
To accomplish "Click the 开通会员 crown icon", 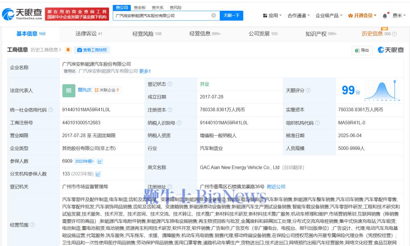I will click(351, 16).
